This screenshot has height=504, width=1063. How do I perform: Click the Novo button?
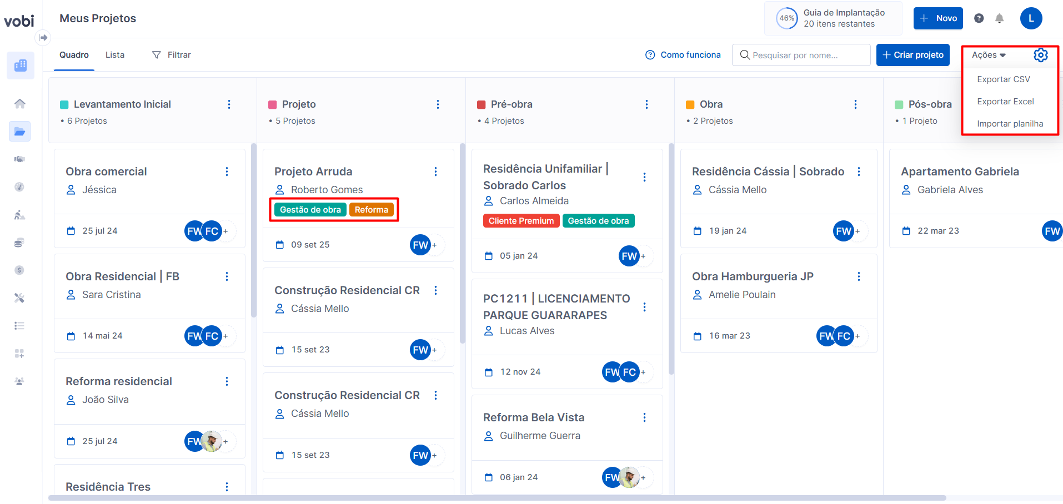click(938, 18)
